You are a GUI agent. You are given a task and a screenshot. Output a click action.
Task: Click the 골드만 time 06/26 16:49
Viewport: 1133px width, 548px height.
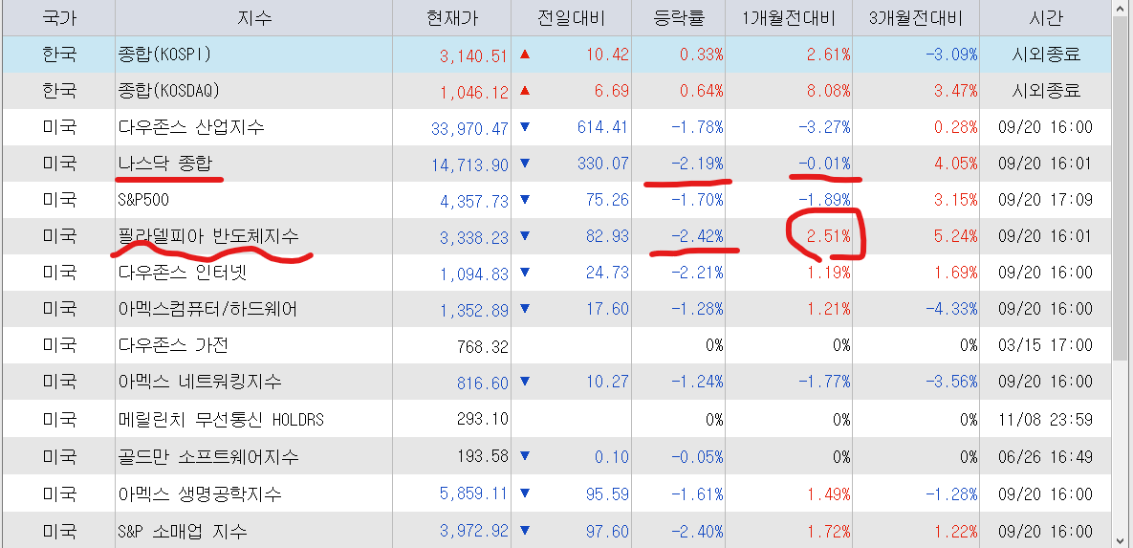click(1046, 457)
